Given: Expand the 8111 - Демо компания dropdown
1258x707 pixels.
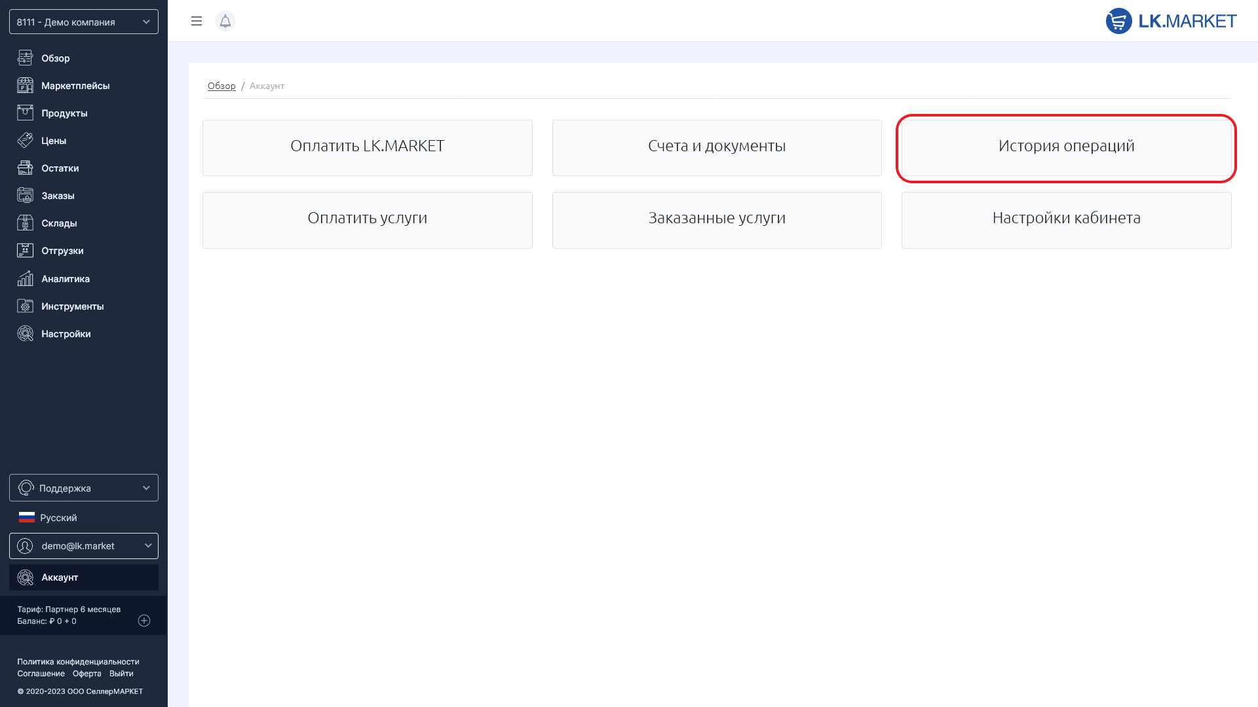Looking at the screenshot, I should pos(84,22).
